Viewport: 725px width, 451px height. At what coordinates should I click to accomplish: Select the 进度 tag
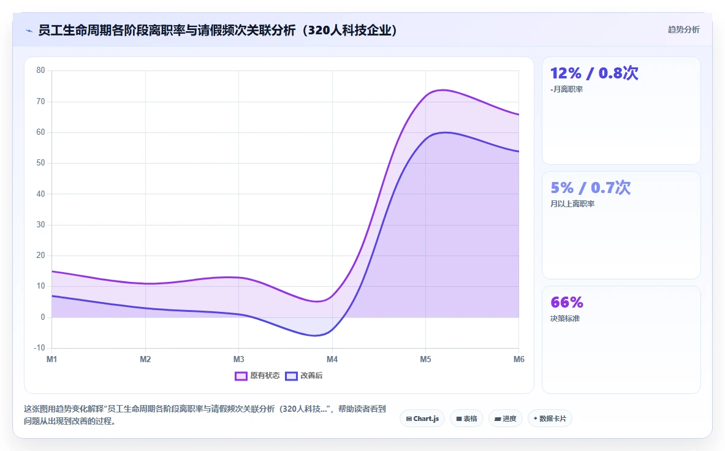click(x=506, y=419)
